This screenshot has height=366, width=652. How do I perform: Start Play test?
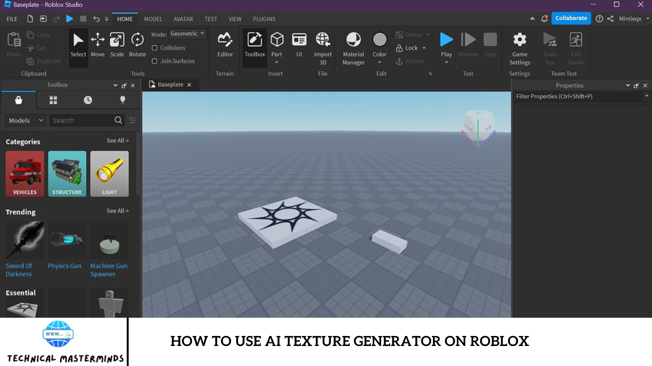pos(446,40)
